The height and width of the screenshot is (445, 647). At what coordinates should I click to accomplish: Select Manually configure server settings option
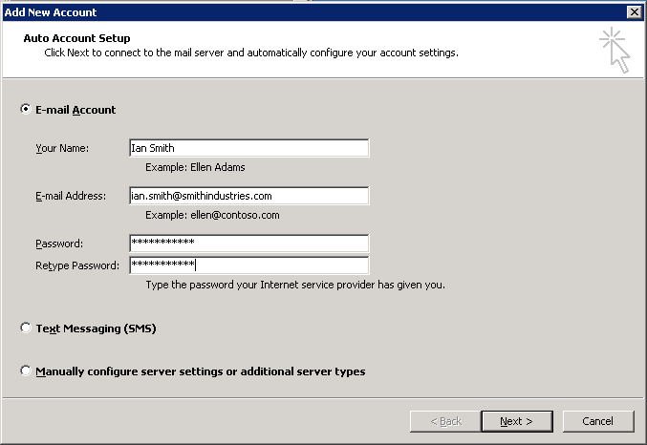(x=26, y=371)
